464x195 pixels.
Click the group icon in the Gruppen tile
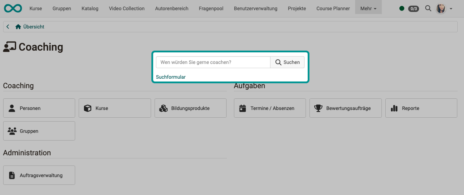12,131
